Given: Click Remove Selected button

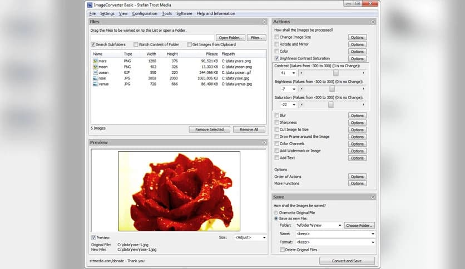Looking at the screenshot, I should pos(209,129).
